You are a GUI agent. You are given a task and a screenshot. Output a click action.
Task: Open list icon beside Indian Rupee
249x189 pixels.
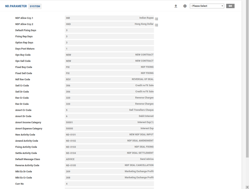tap(156, 19)
